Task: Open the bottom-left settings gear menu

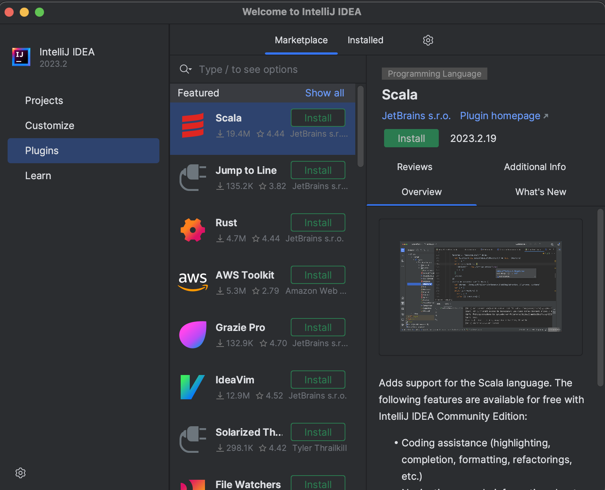Action: pos(20,473)
